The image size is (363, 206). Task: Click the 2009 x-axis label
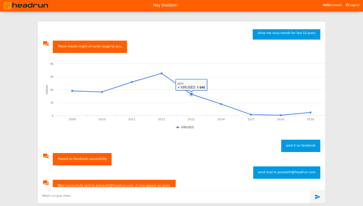coord(72,120)
